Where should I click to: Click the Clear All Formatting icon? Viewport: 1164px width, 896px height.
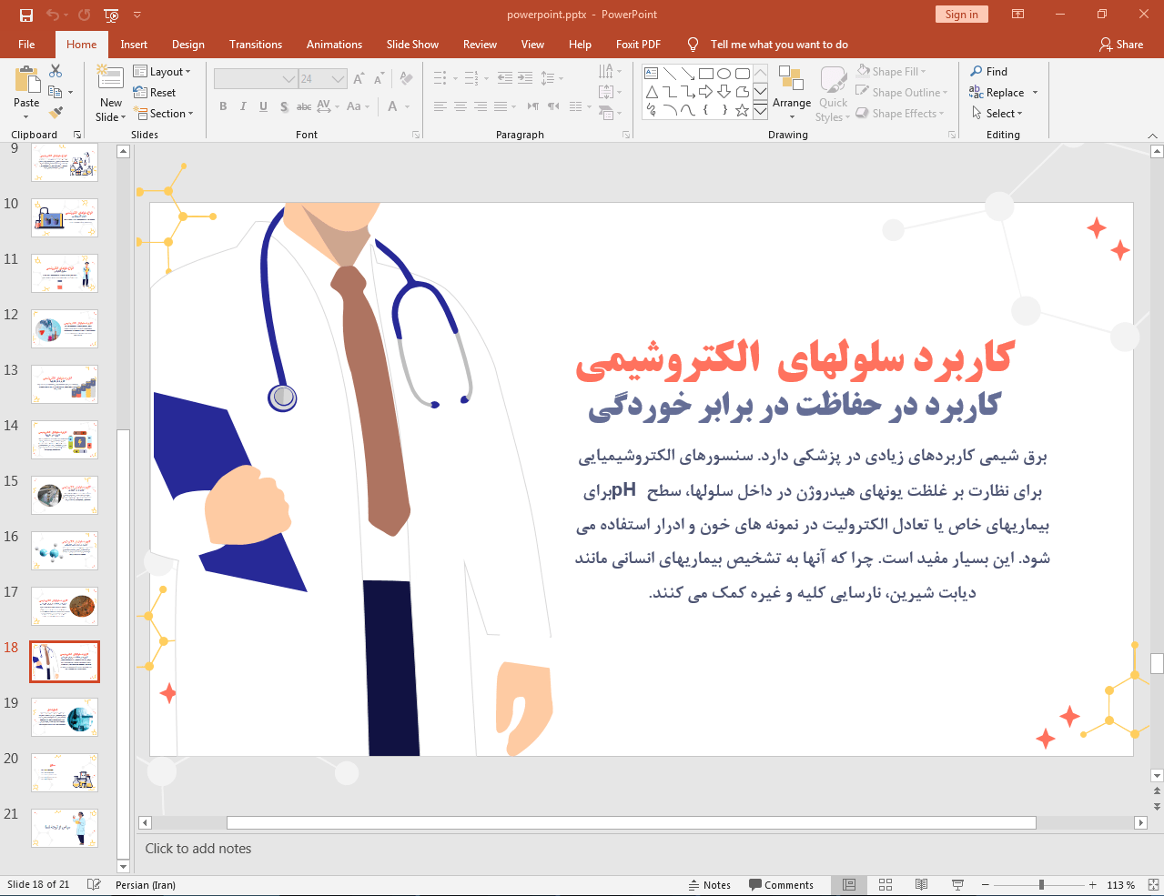tap(407, 79)
